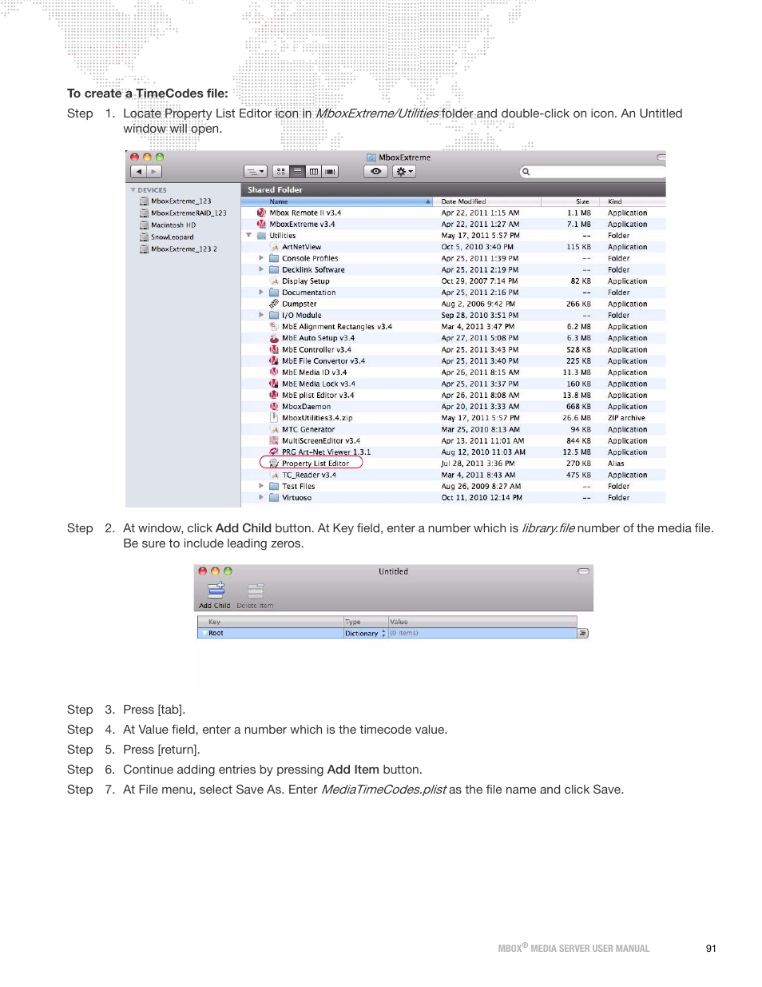The height and width of the screenshot is (987, 762).
Task: Select the Property List Editor alias
Action: 311,464
